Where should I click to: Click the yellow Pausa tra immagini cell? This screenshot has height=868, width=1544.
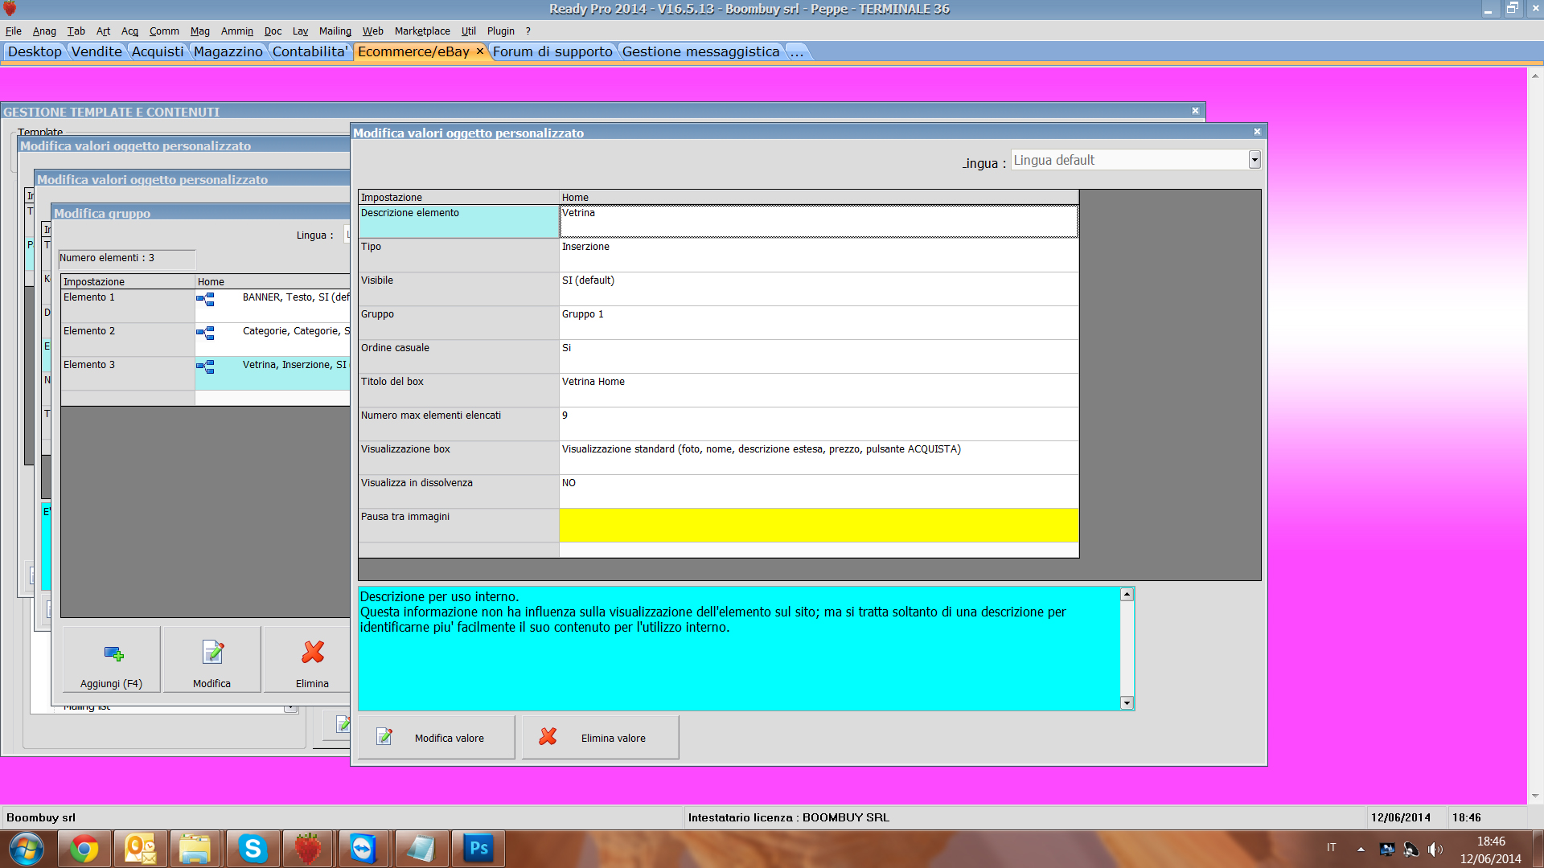coord(818,525)
